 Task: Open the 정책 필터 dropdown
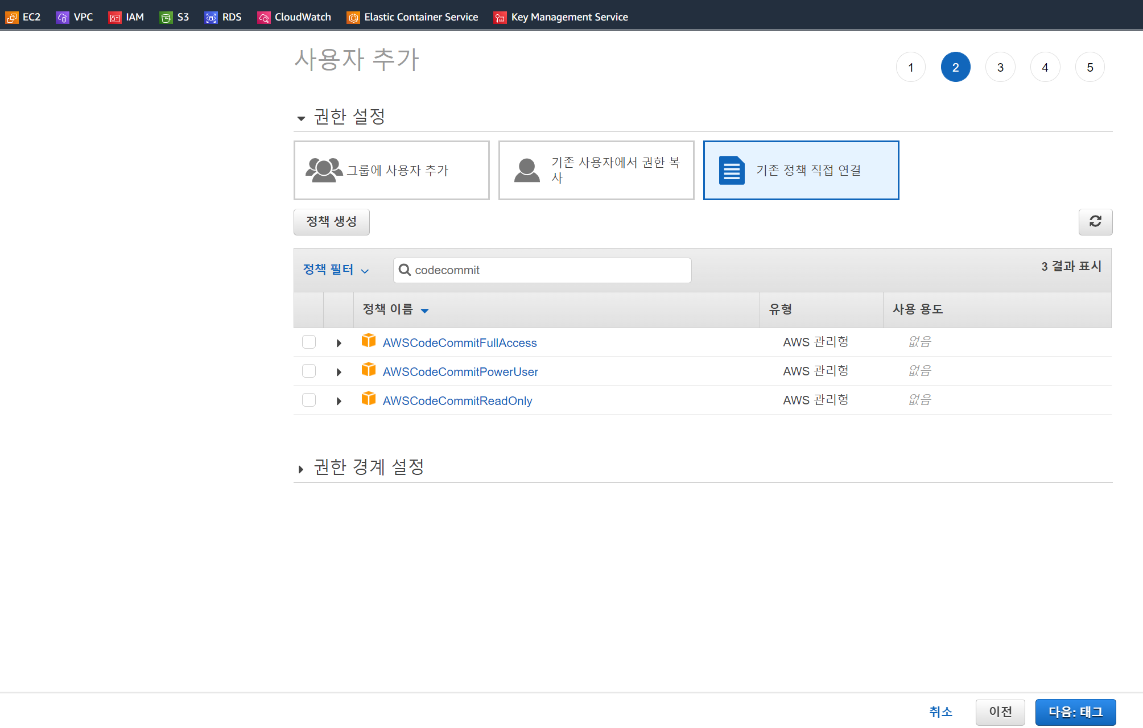pyautogui.click(x=336, y=270)
